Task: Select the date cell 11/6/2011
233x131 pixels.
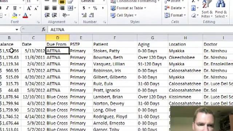Action: (x=33, y=57)
